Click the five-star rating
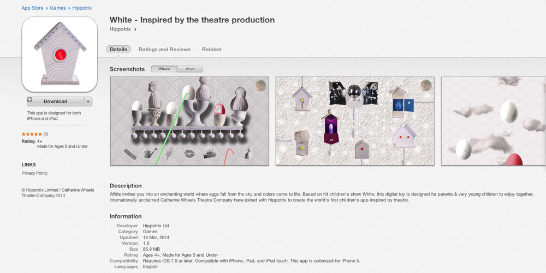Image resolution: width=546 pixels, height=273 pixels. click(32, 134)
